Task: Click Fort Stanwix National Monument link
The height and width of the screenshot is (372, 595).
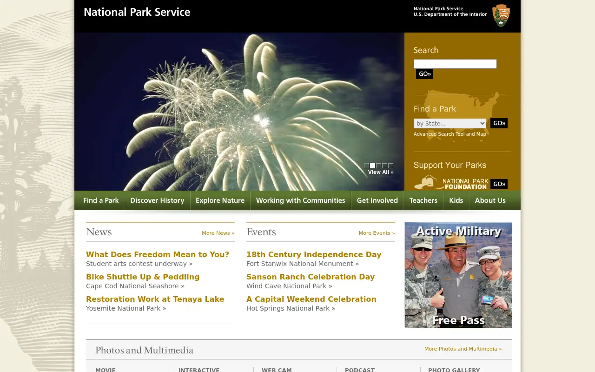Action: pyautogui.click(x=303, y=264)
